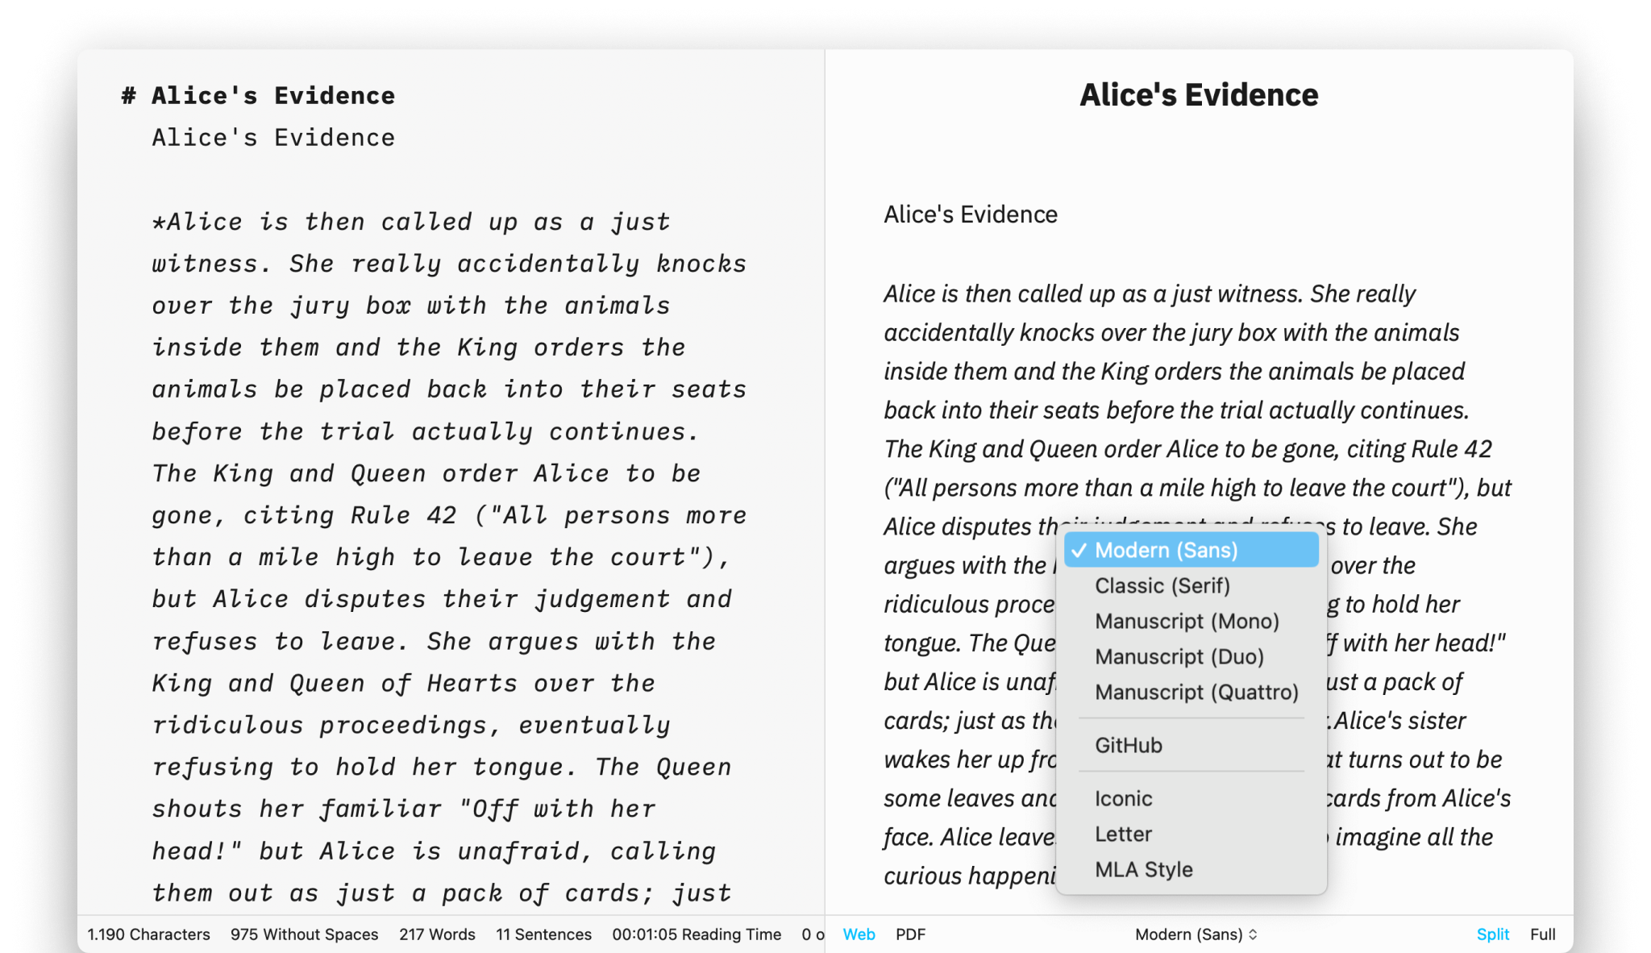
Task: Switch to Full view layout
Action: [1542, 934]
